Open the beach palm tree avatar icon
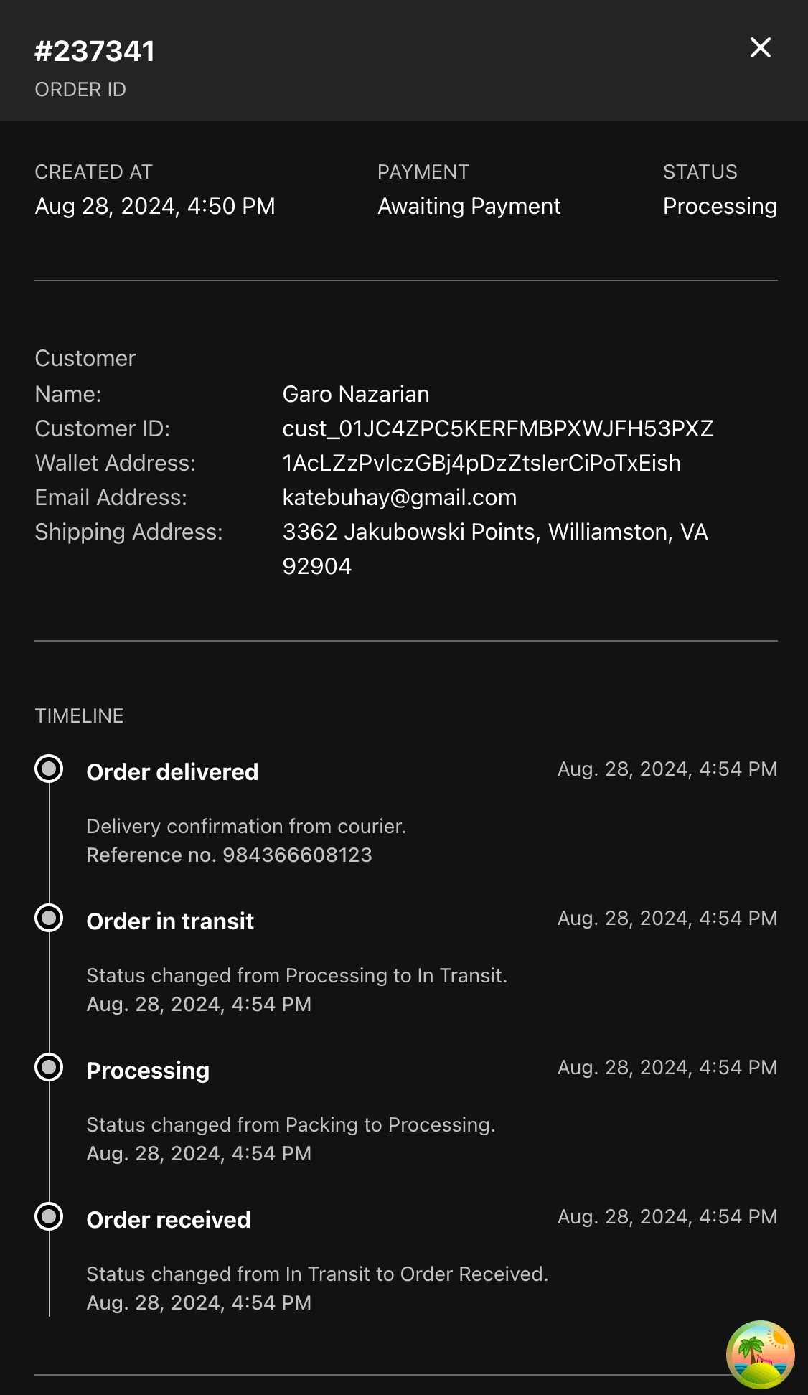The height and width of the screenshot is (1395, 808). click(x=760, y=1355)
